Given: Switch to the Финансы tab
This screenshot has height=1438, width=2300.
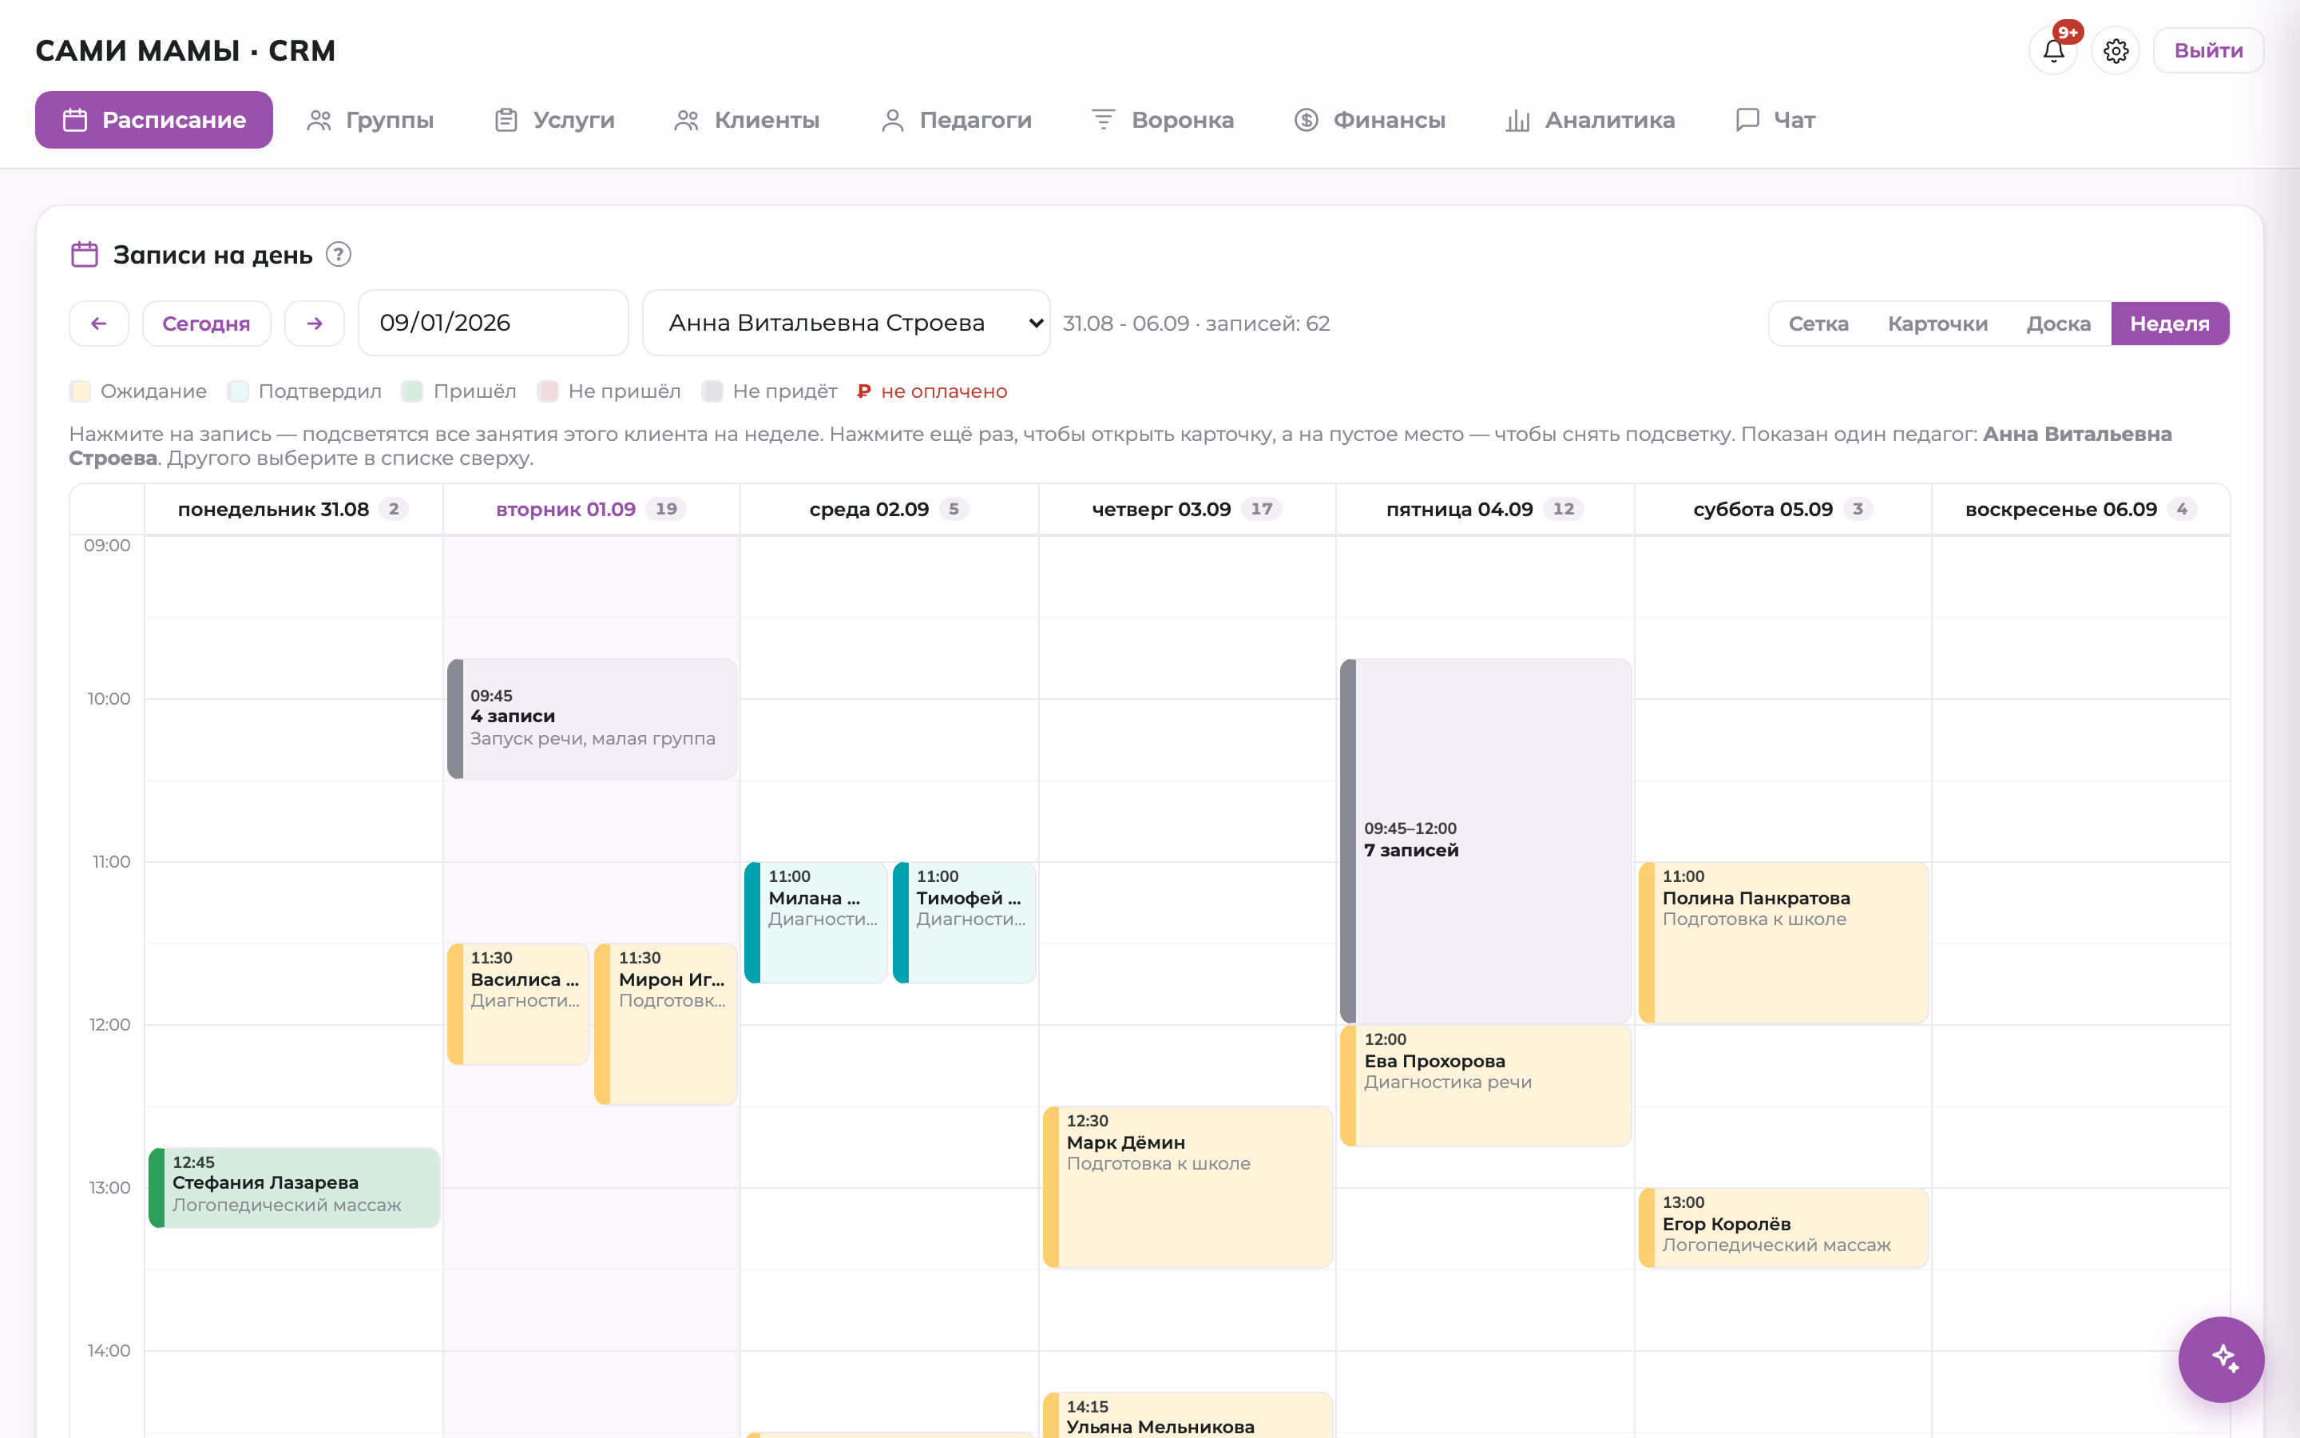Looking at the screenshot, I should coord(1370,120).
